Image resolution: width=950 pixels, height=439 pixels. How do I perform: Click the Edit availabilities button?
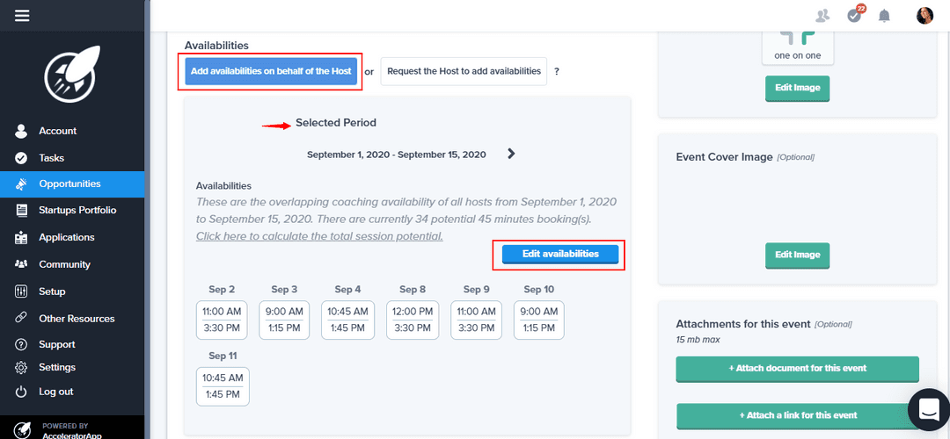pos(560,254)
